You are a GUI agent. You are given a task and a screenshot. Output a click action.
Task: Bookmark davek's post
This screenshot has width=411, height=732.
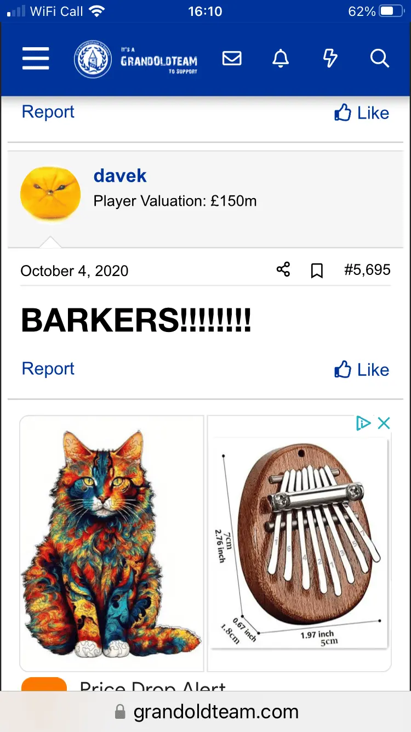(317, 270)
